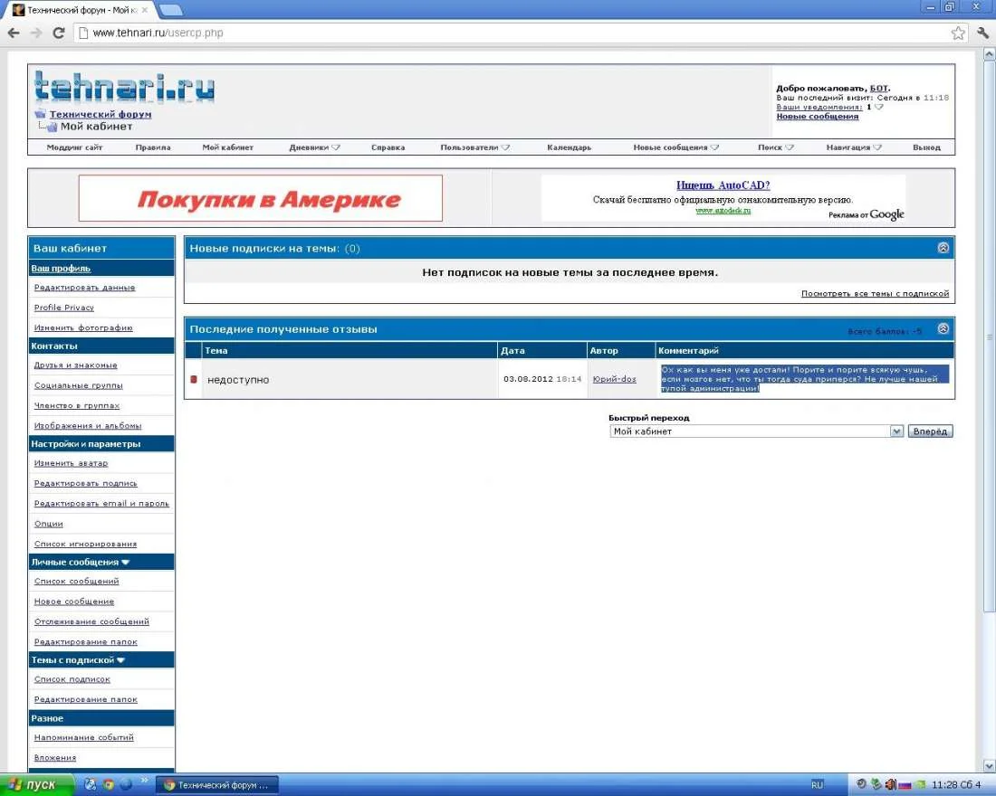Open a new tab next to the forum tab
The width and height of the screenshot is (996, 796).
click(x=170, y=10)
